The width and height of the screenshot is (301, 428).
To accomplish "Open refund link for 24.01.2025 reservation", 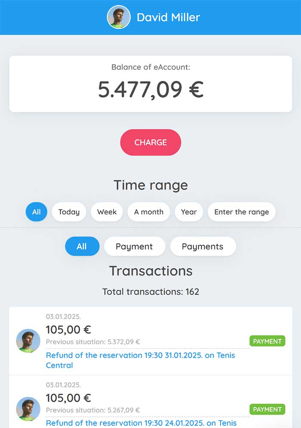I will point(141,423).
